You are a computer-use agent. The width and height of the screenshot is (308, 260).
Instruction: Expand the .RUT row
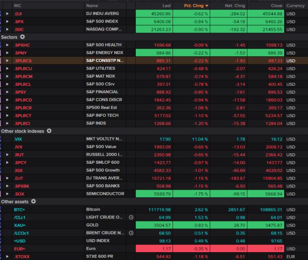click(x=7, y=155)
